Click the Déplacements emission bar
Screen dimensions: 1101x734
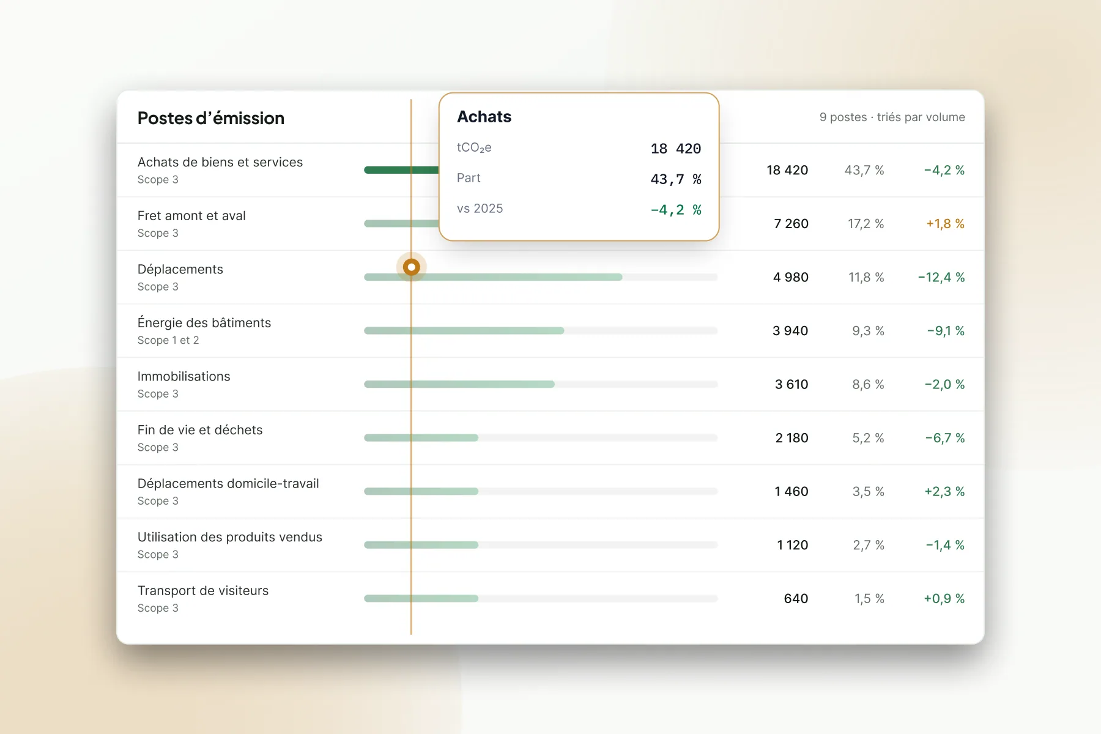[493, 277]
